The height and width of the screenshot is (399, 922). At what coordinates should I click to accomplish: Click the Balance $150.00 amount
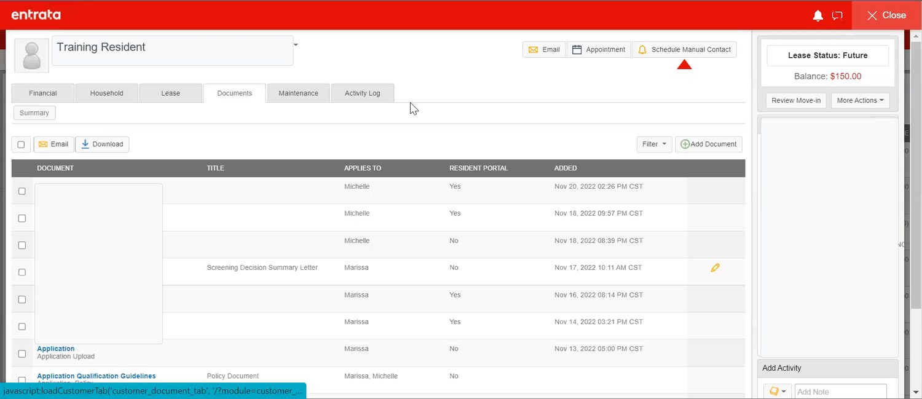point(845,76)
